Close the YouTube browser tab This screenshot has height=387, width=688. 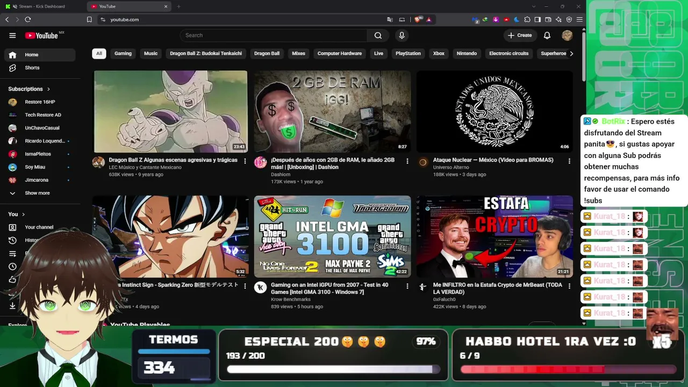[166, 6]
